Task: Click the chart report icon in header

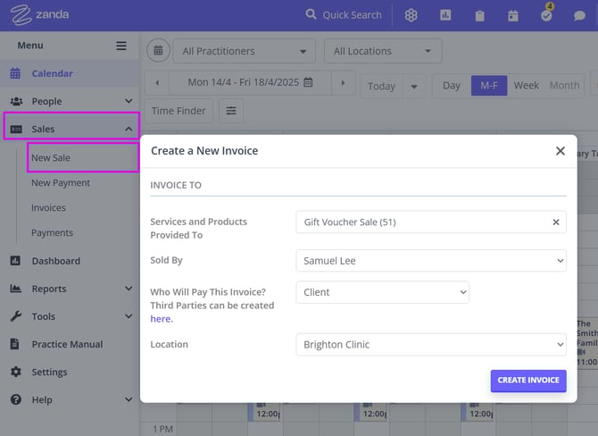Action: [x=445, y=15]
